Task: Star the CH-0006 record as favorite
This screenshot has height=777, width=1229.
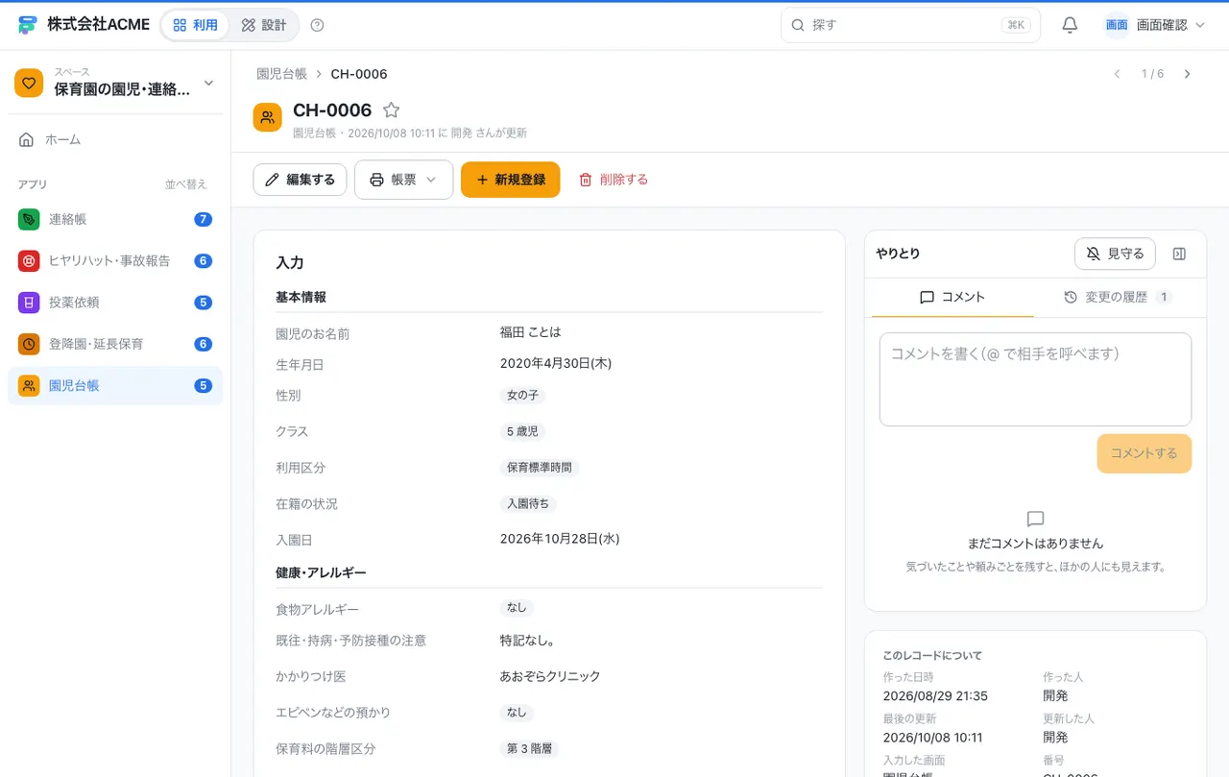Action: [391, 110]
